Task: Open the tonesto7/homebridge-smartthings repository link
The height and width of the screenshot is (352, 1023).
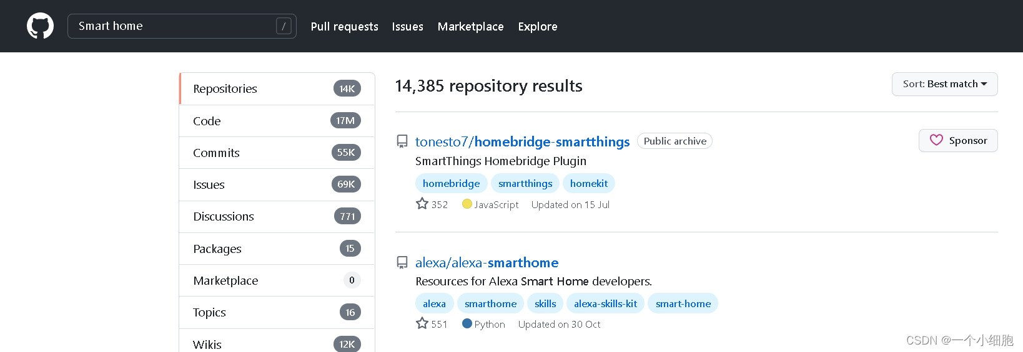Action: [522, 141]
